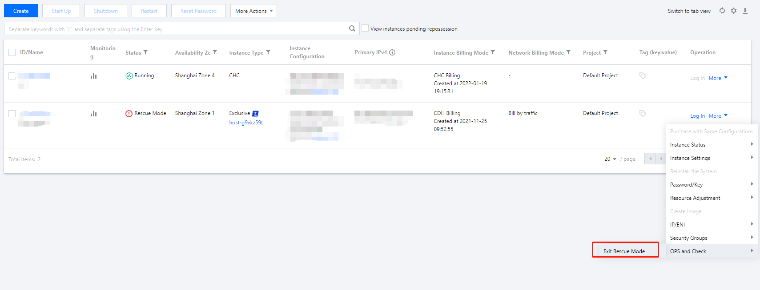This screenshot has width=760, height=290.
Task: Expand More menu for the CHC instance
Action: tap(718, 78)
